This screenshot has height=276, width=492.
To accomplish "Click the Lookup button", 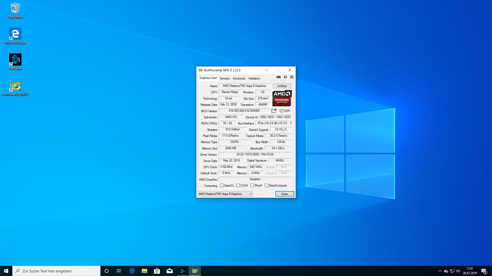I will [x=282, y=86].
